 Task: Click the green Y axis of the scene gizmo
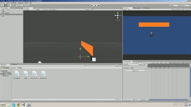click(118, 13)
